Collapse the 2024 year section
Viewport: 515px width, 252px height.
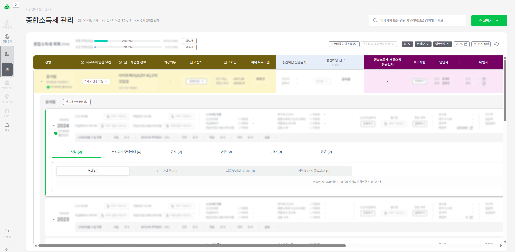54,126
